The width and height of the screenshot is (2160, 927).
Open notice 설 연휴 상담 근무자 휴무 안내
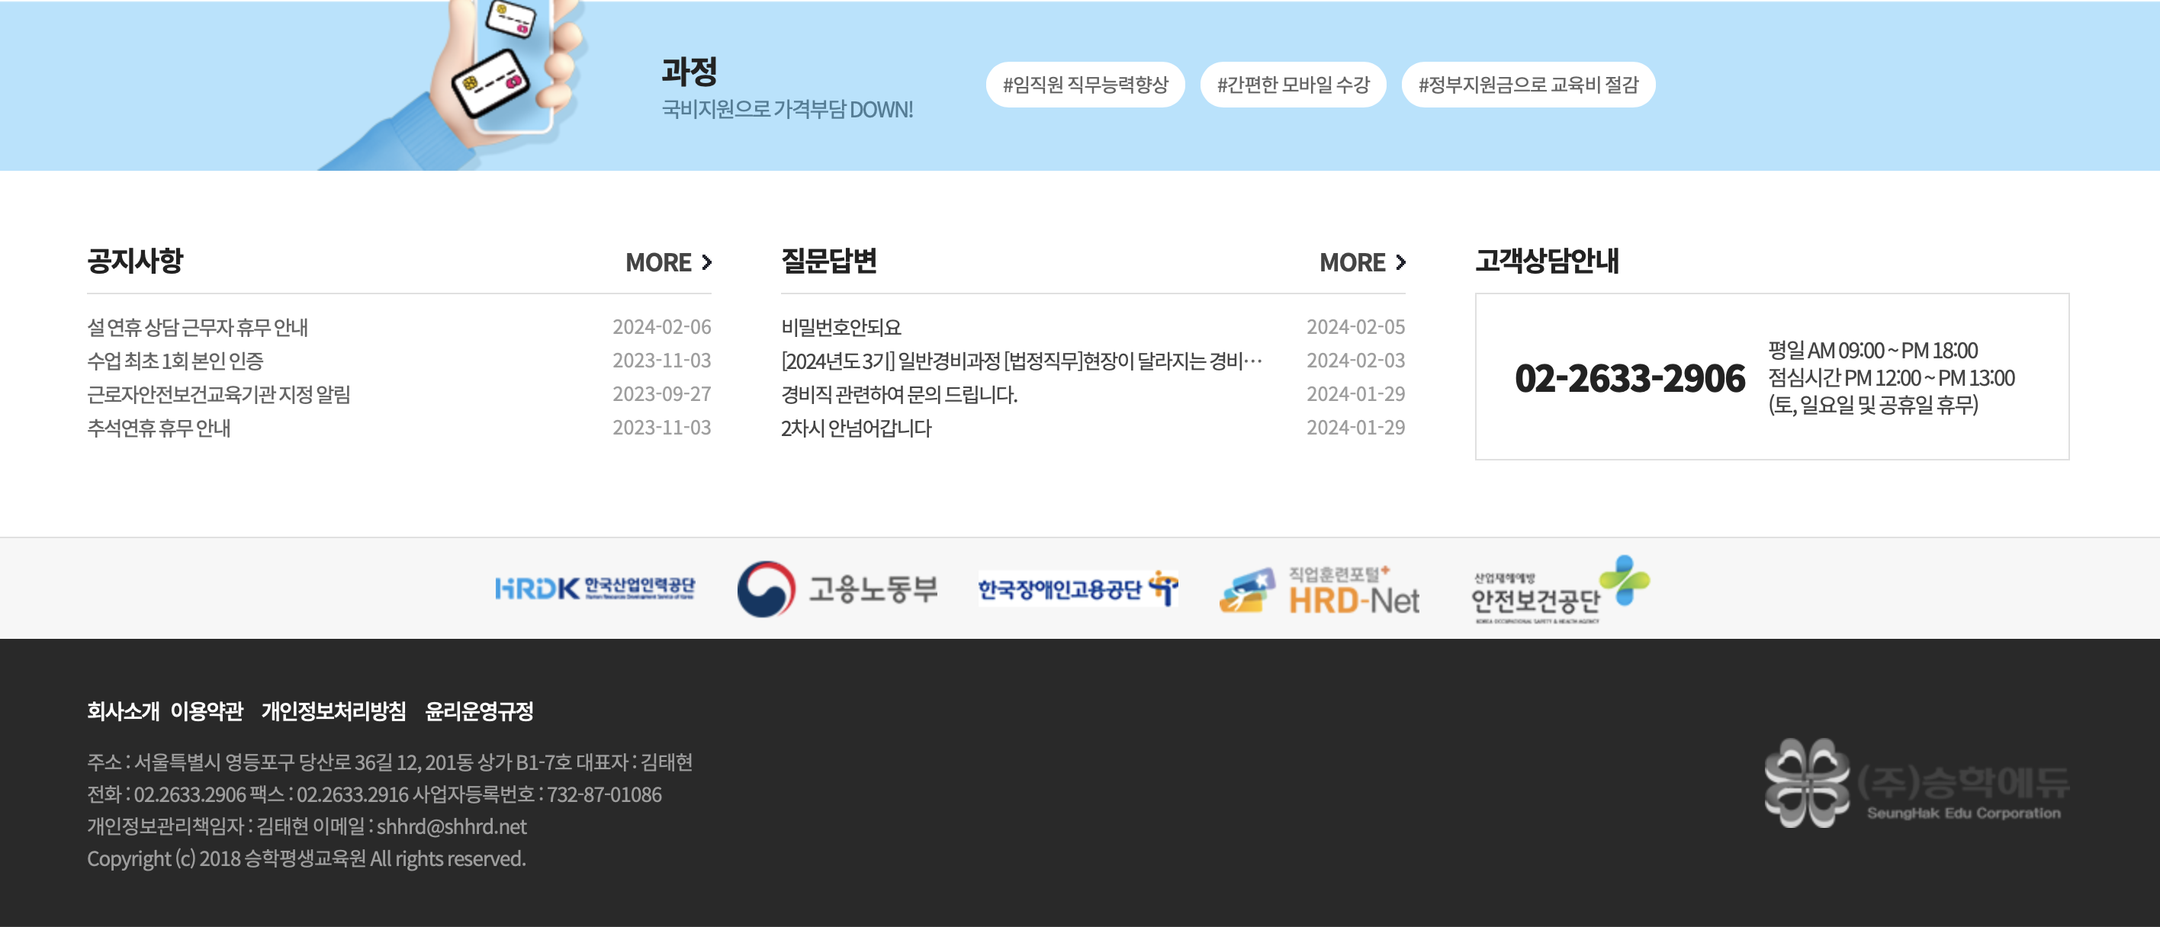[x=198, y=327]
